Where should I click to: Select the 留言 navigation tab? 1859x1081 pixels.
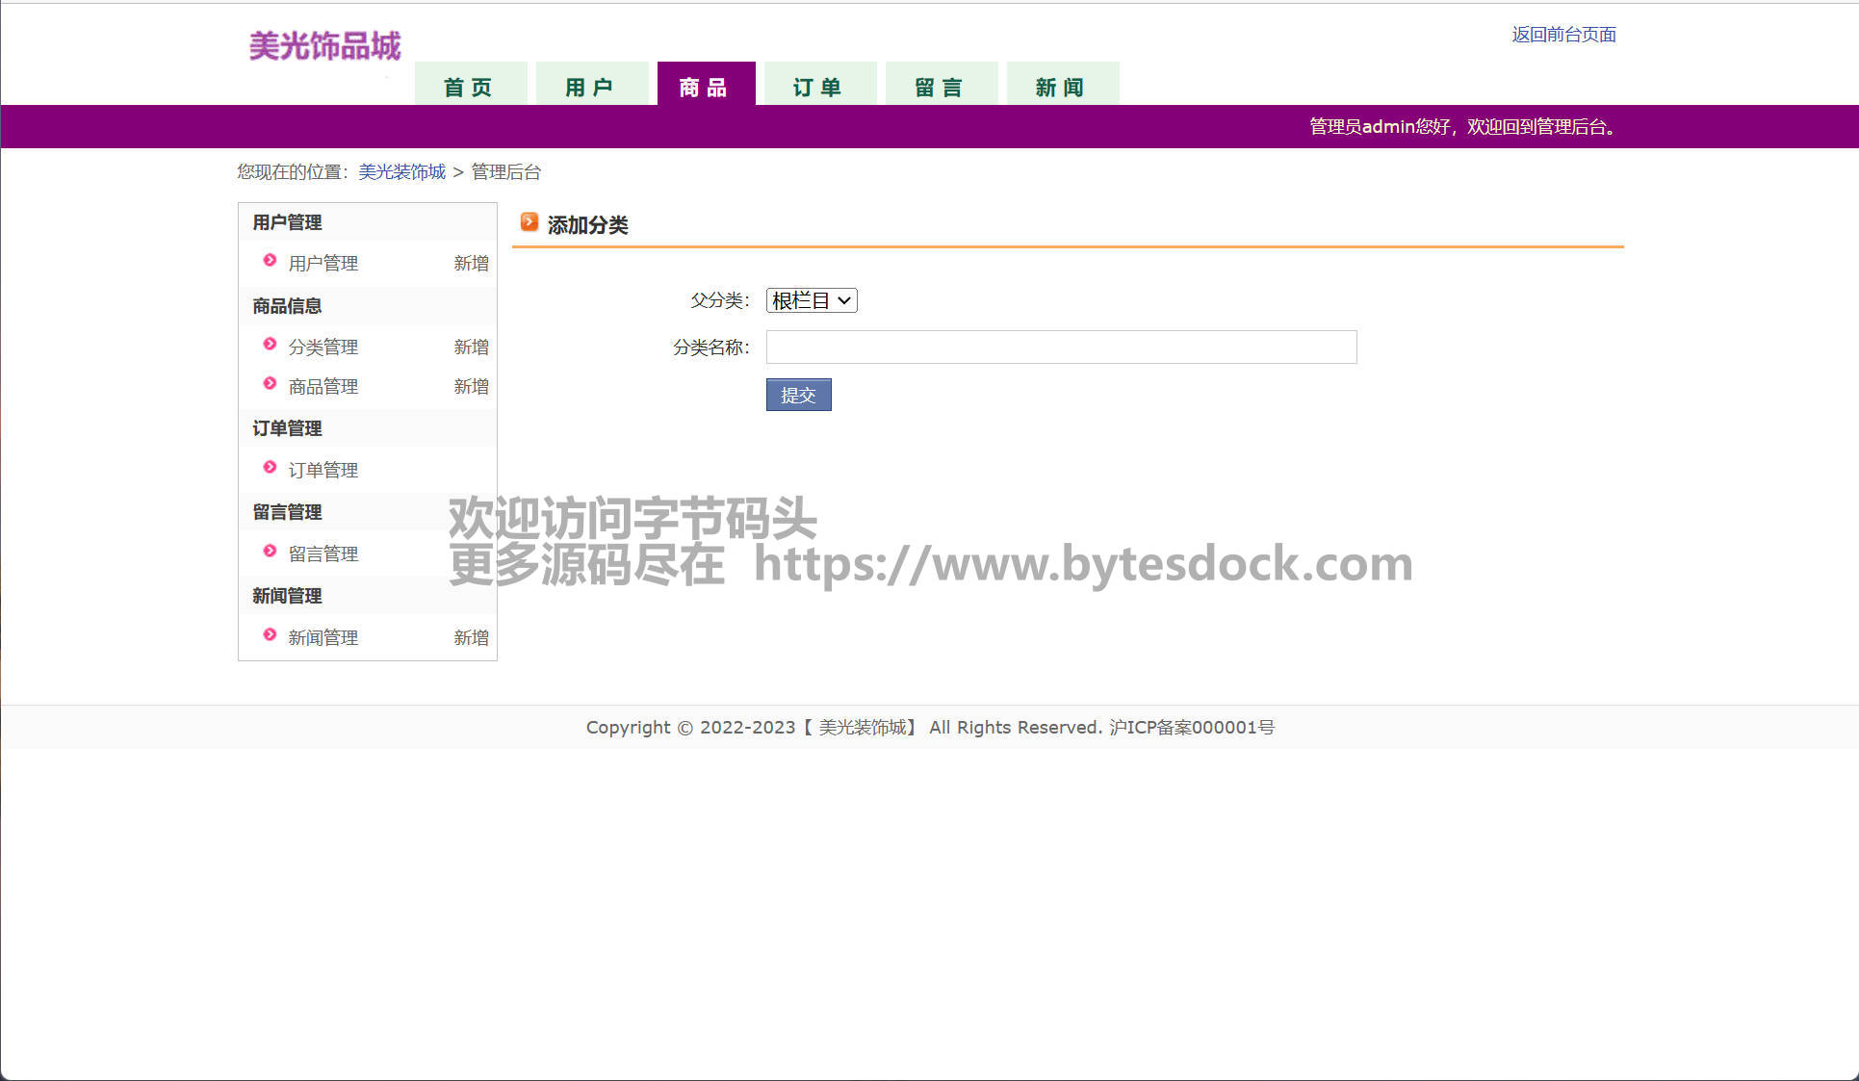[941, 87]
